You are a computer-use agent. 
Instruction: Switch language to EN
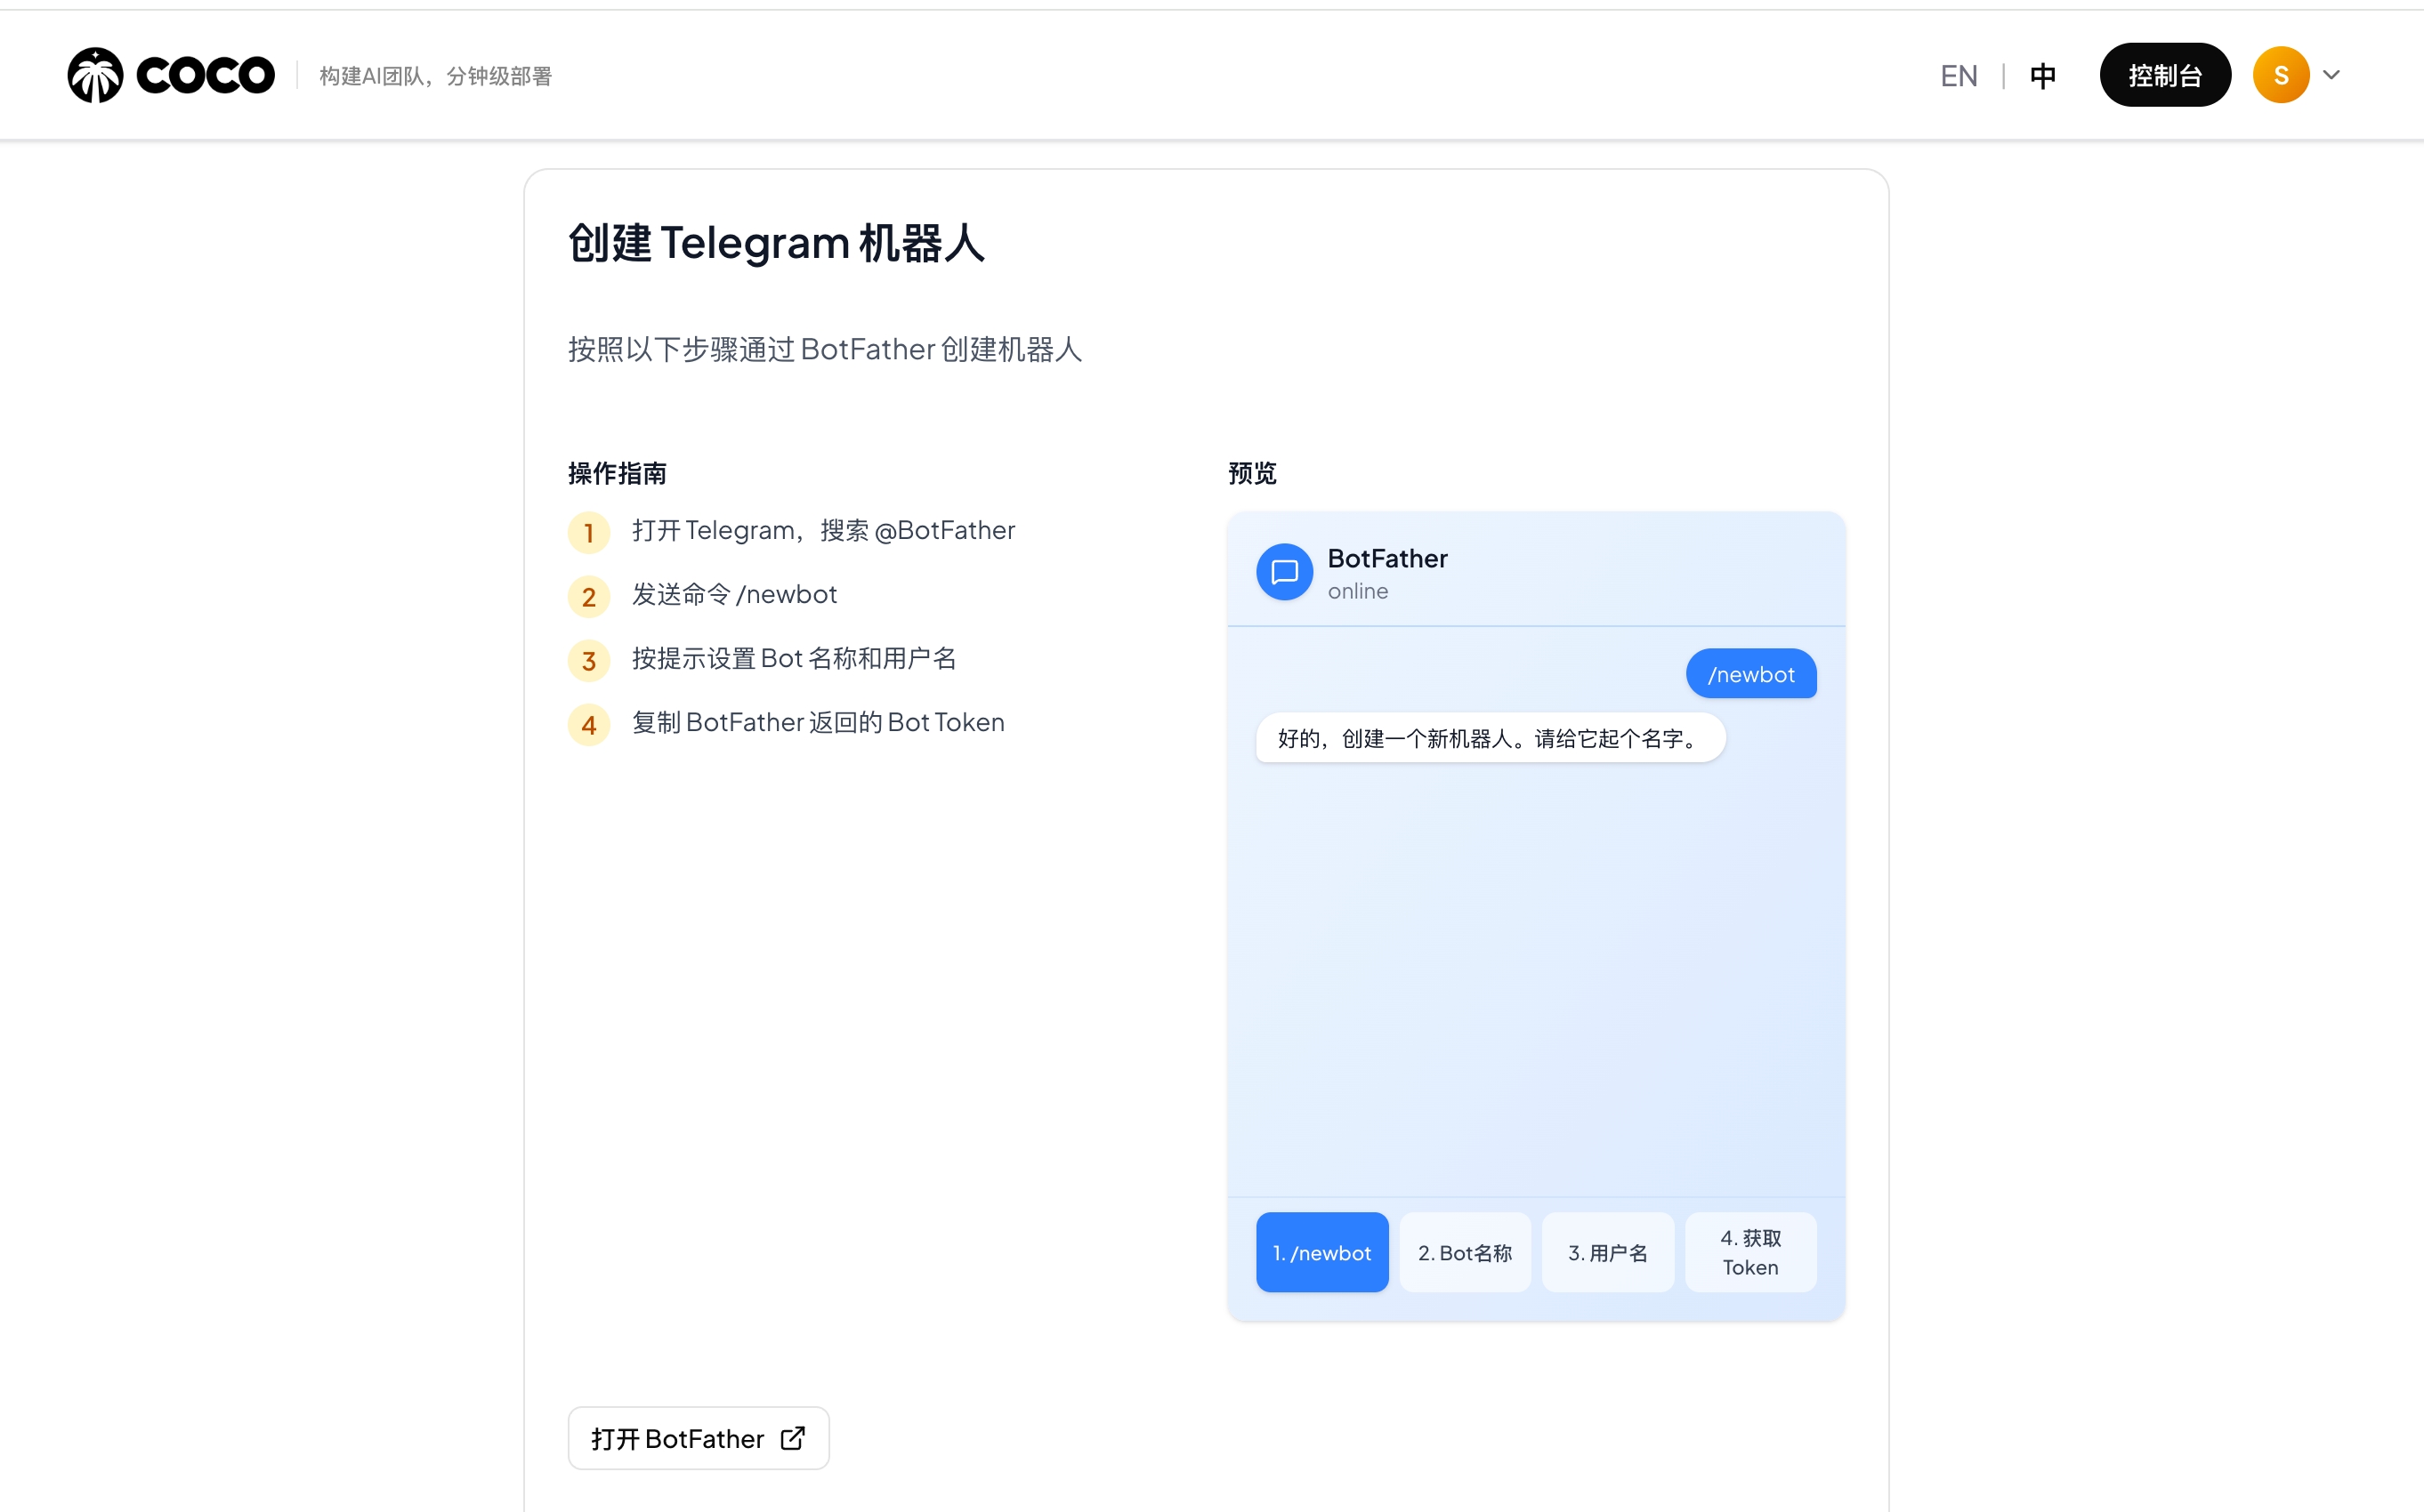tap(1958, 74)
